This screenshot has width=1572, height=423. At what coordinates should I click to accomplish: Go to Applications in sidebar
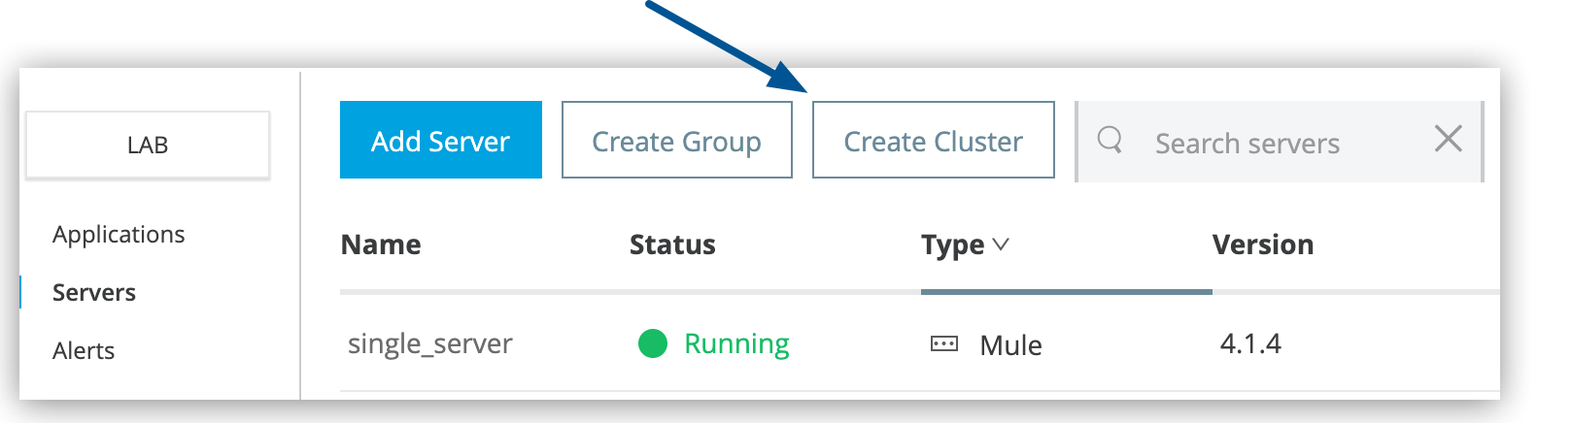tap(119, 235)
